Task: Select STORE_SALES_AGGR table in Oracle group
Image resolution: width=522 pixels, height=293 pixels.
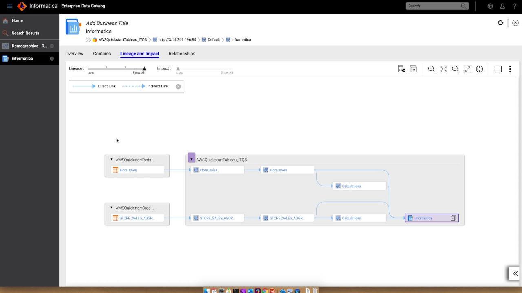Action: tap(137, 218)
